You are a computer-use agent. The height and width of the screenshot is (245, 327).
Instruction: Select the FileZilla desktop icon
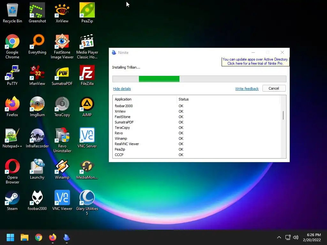87,75
